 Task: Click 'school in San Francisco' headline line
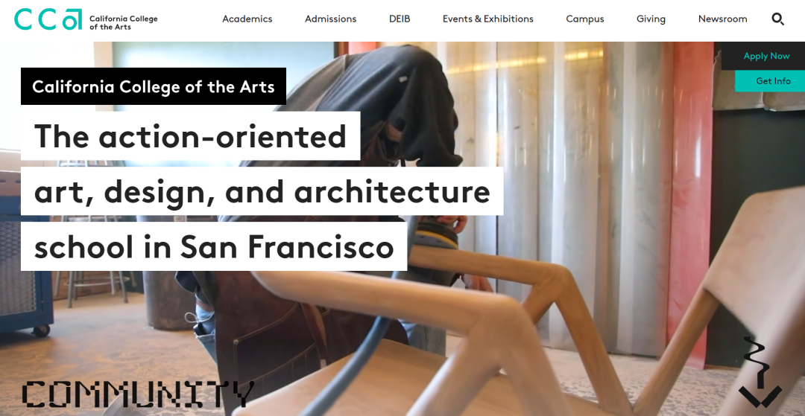[x=214, y=246]
